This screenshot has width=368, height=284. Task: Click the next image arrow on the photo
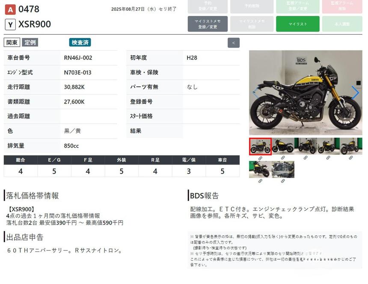[x=355, y=92]
